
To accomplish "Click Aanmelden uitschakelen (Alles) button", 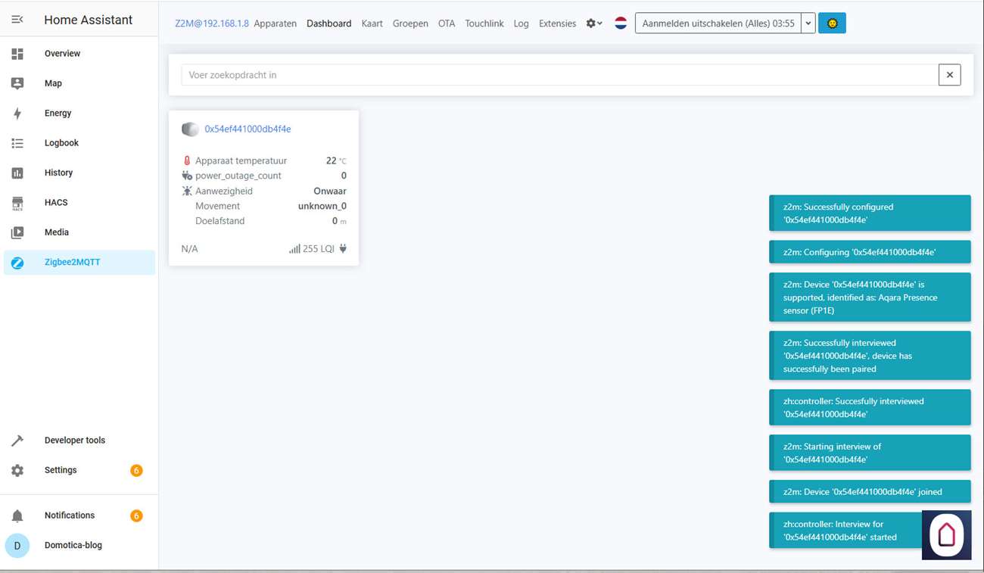I will (x=718, y=23).
